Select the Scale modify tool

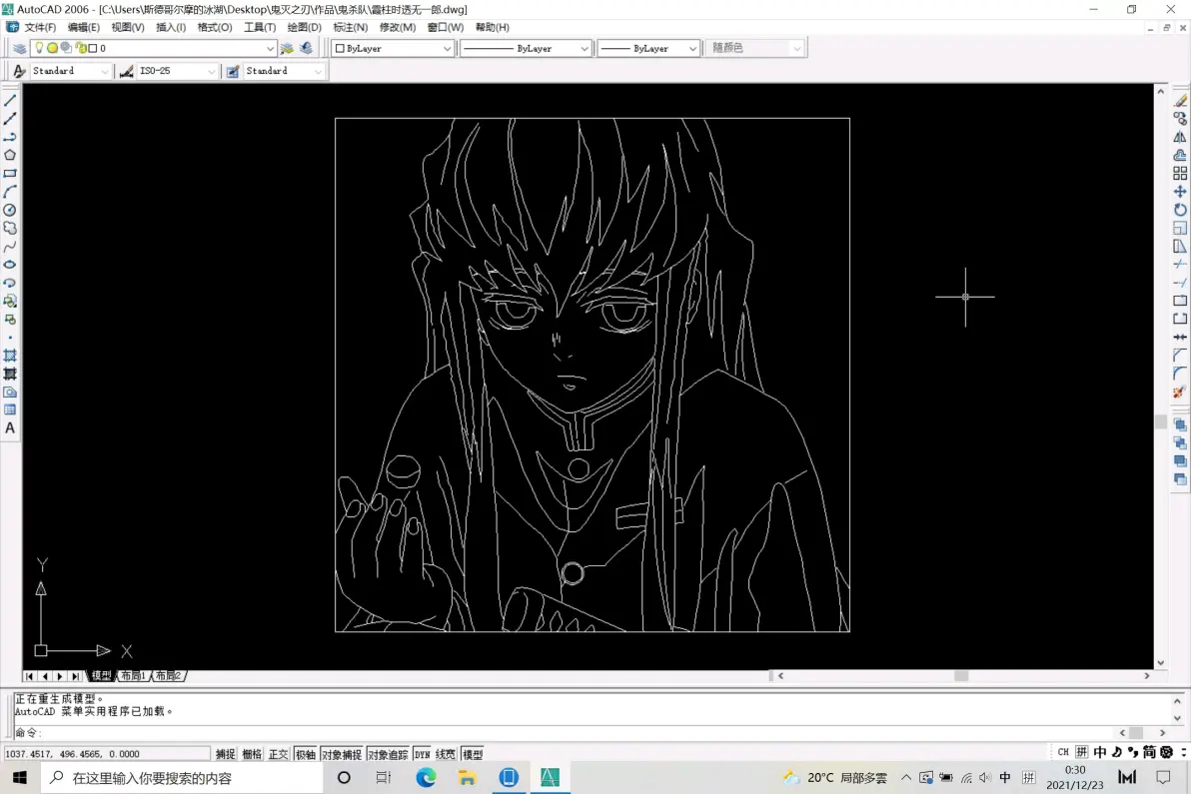(x=1180, y=228)
